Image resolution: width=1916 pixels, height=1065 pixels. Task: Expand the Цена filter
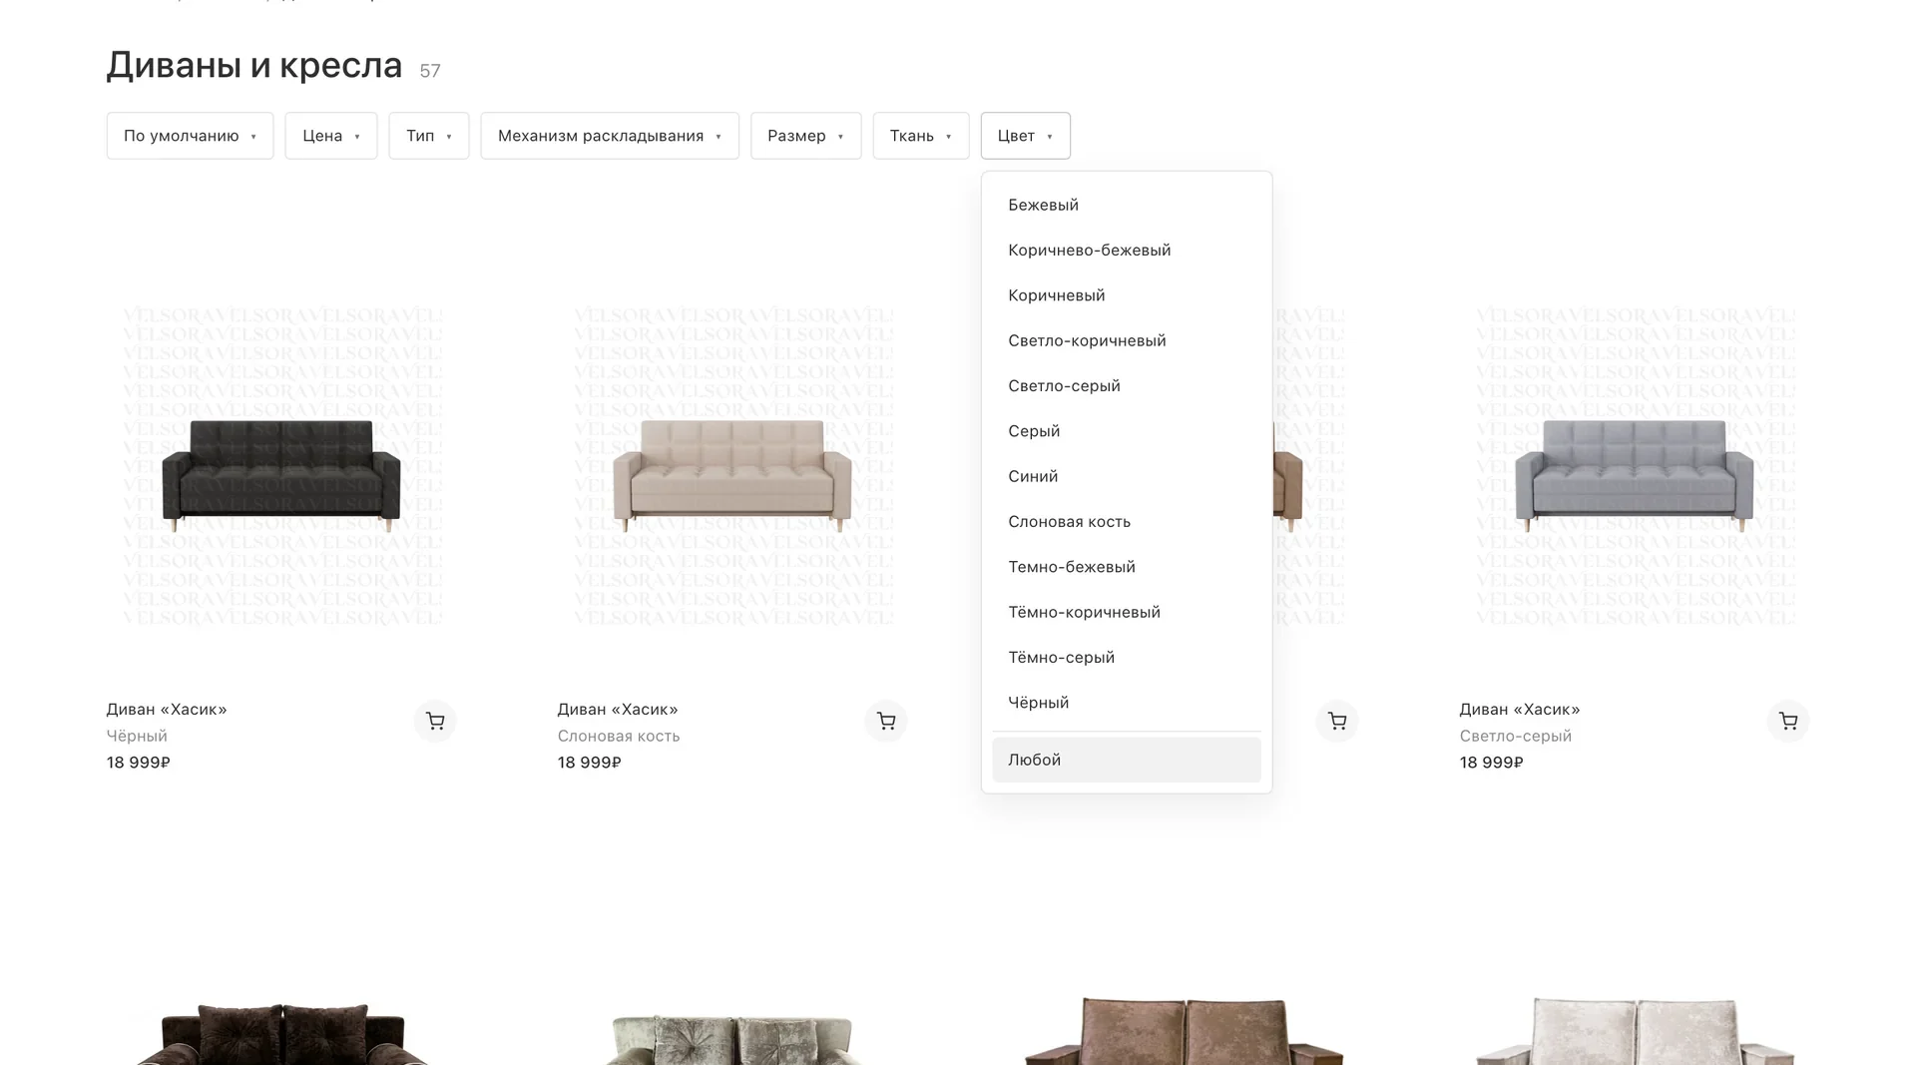click(x=331, y=136)
